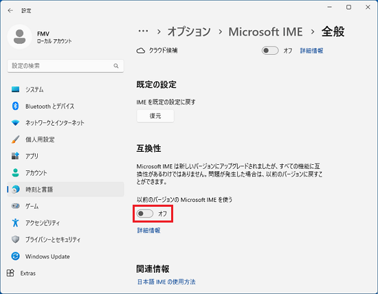Image resolution: width=378 pixels, height=294 pixels.
Task: Enable 以前のバージョンの Microsoft IME switch
Action: (145, 214)
